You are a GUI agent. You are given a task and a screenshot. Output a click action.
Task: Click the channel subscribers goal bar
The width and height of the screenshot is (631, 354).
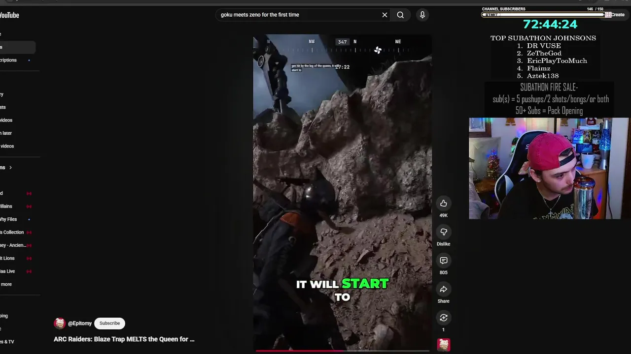point(544,15)
